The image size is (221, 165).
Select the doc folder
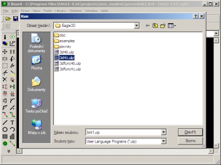click(x=60, y=35)
